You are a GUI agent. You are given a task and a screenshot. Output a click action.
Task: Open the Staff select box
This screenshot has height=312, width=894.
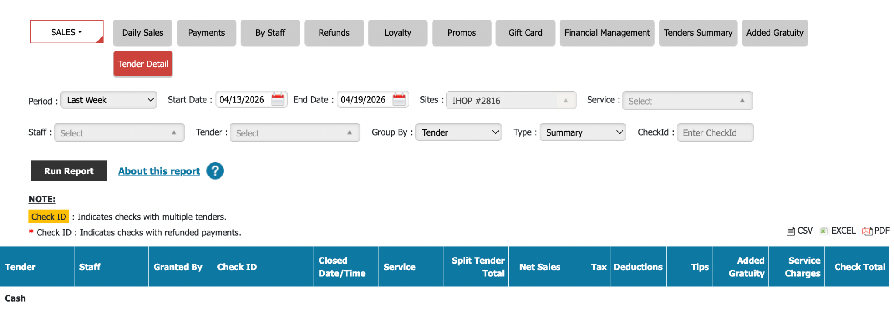click(119, 133)
